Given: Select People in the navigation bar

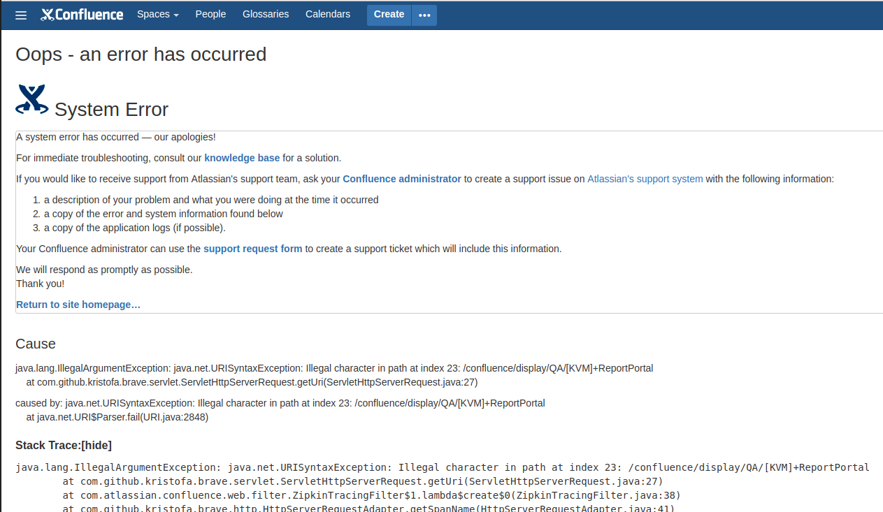Looking at the screenshot, I should pyautogui.click(x=210, y=14).
